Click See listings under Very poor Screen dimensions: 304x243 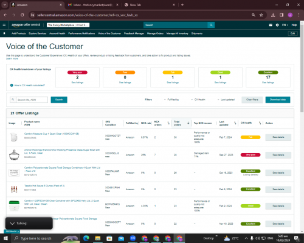click(77, 83)
